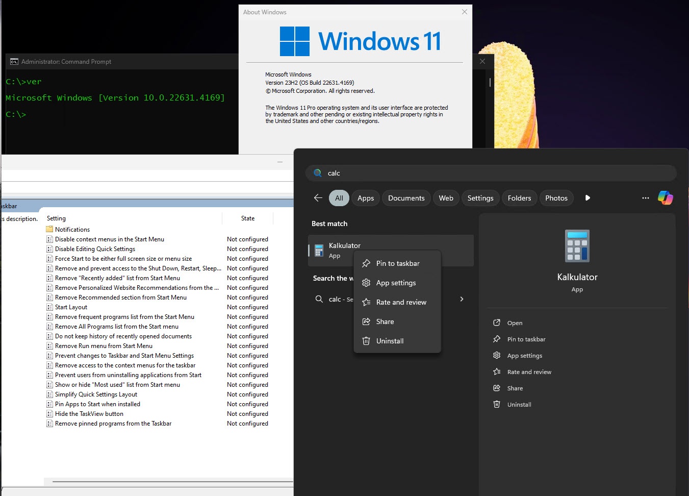
Task: Click the share icon in the context menu
Action: coord(366,321)
